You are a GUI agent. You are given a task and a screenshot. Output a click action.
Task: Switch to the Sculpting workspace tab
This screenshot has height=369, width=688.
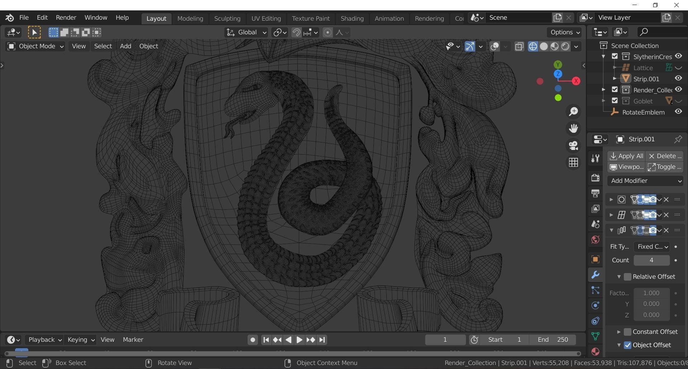coord(227,19)
